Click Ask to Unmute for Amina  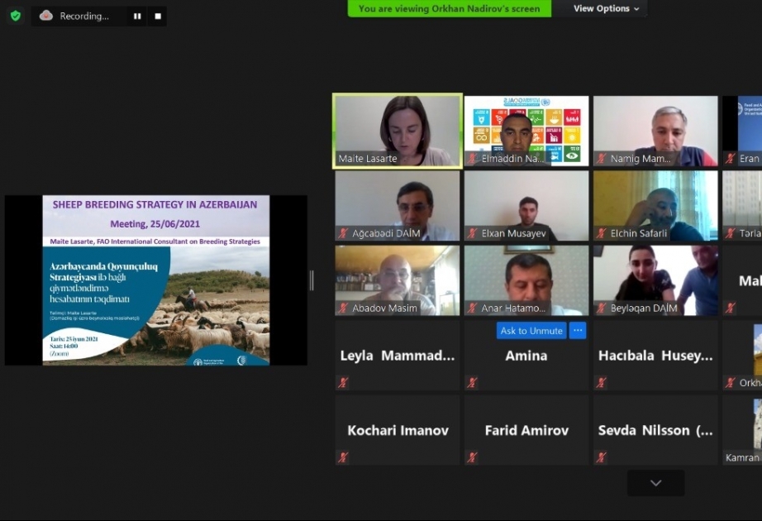[531, 331]
